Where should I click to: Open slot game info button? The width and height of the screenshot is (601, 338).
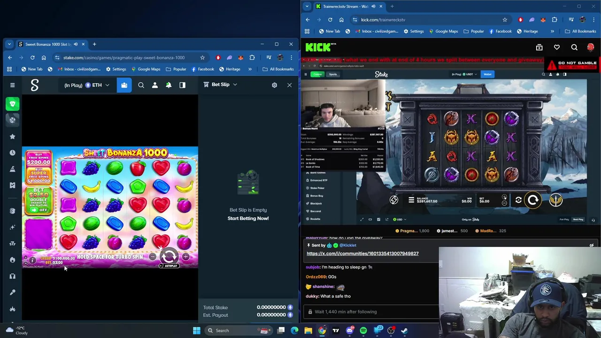[32, 260]
